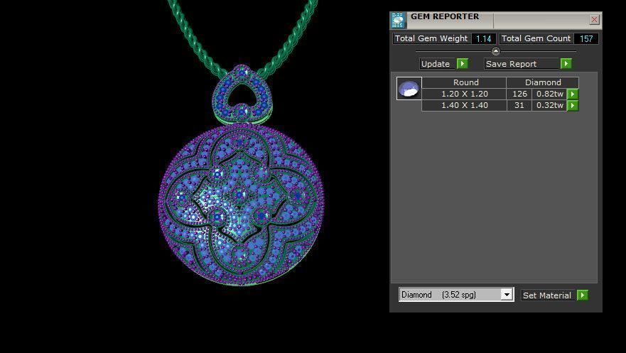Close the Gem Reporter panel
Screen dimensions: 626x353
[594, 20]
